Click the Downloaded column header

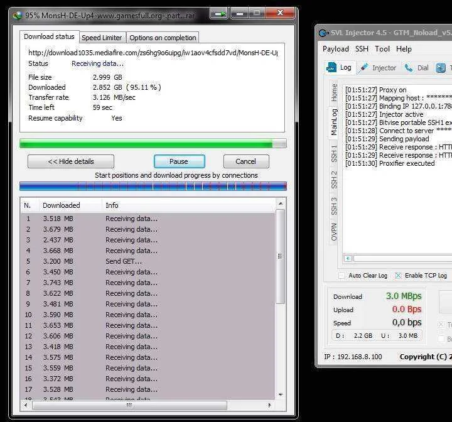(x=70, y=205)
